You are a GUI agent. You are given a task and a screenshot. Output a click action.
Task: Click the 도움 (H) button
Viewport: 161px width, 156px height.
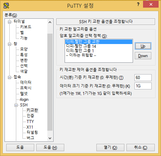pyautogui.click(x=50, y=147)
